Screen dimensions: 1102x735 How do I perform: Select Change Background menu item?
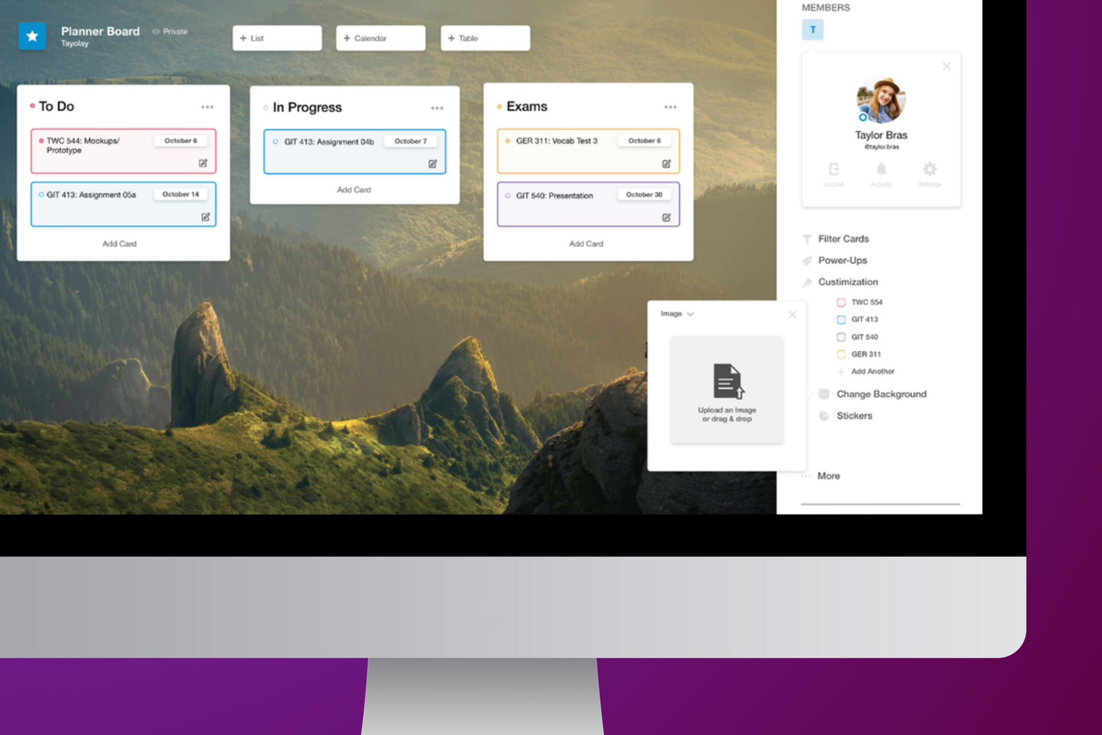coord(881,394)
